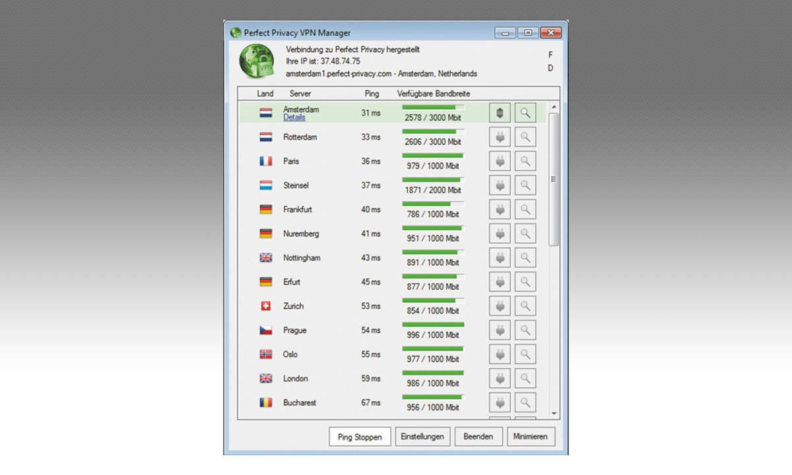This screenshot has height=475, width=792.
Task: Click the green Perfect Privacy globe logo
Action: 257,62
